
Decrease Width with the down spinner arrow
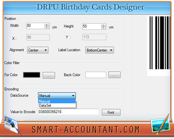47,27
